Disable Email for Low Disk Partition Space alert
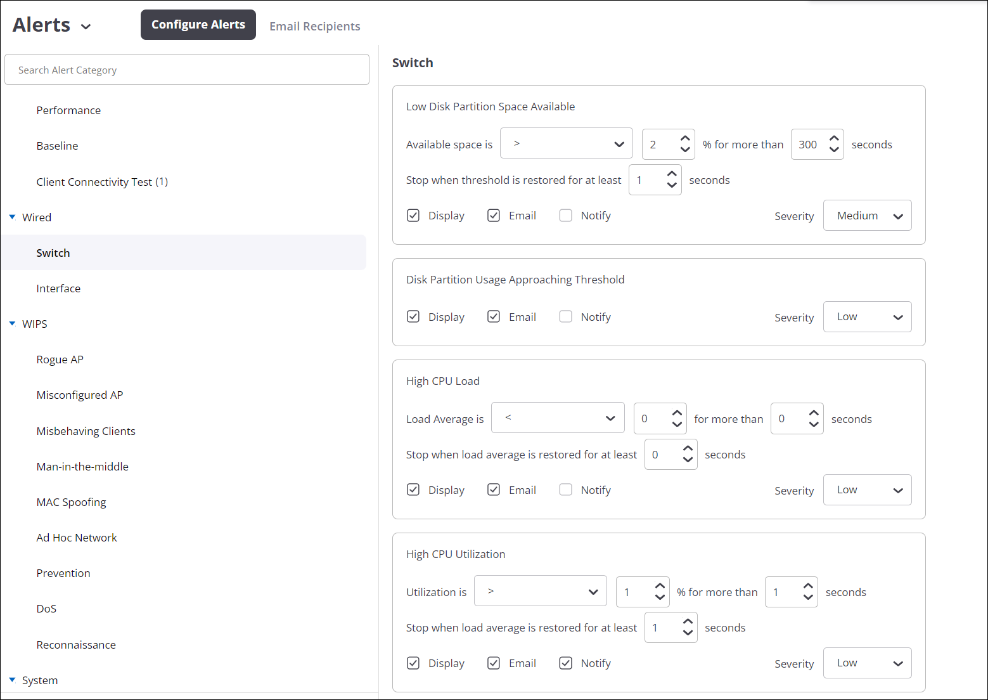The width and height of the screenshot is (988, 700). point(494,215)
